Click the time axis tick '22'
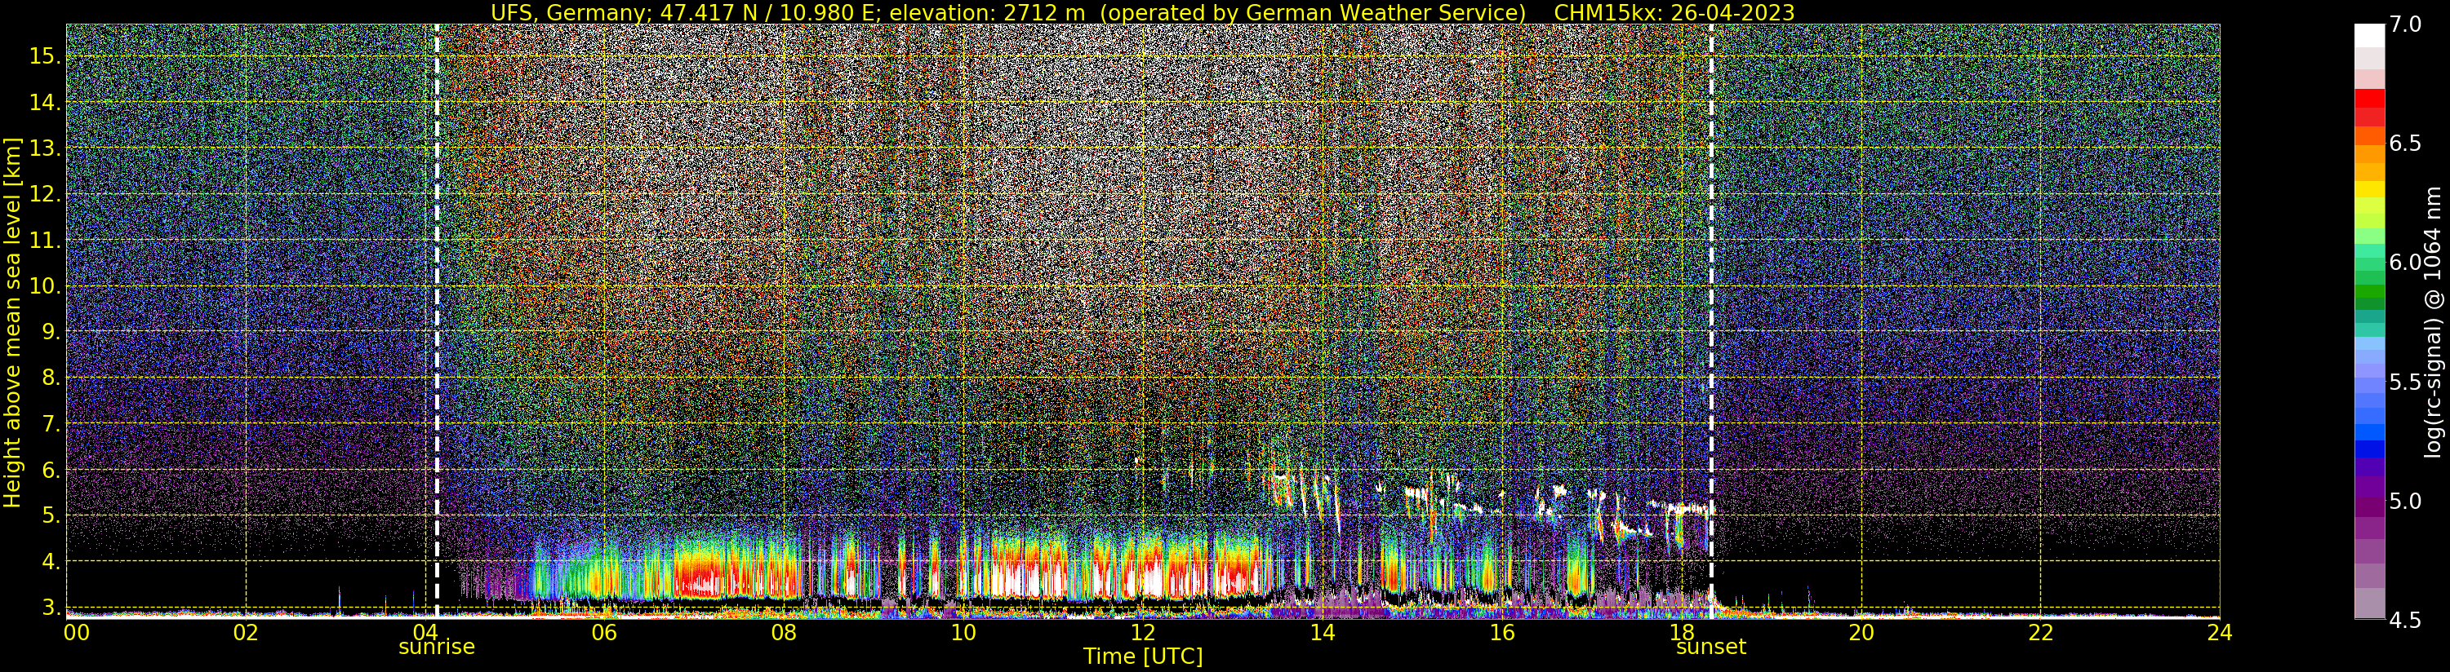Screen dimensions: 2450x672 (x=2041, y=632)
